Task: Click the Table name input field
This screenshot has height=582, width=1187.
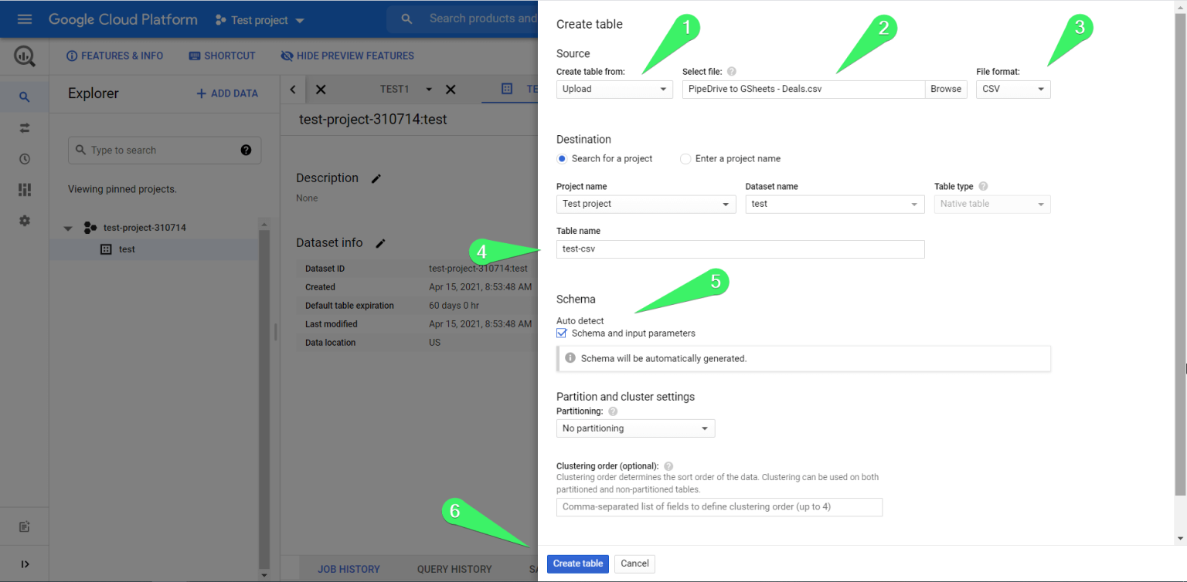Action: [x=740, y=249]
